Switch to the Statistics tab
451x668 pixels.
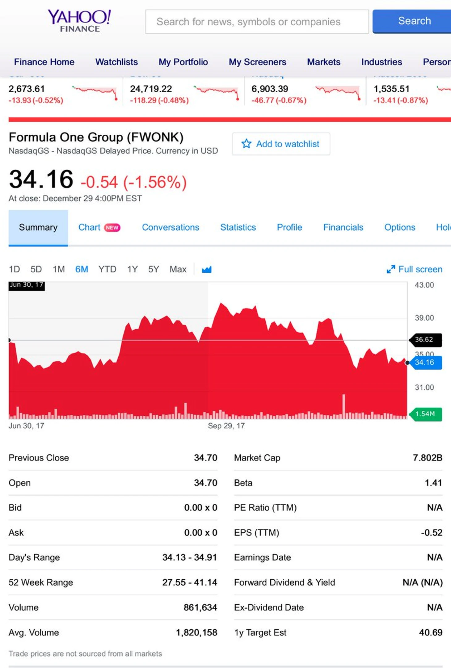click(238, 228)
